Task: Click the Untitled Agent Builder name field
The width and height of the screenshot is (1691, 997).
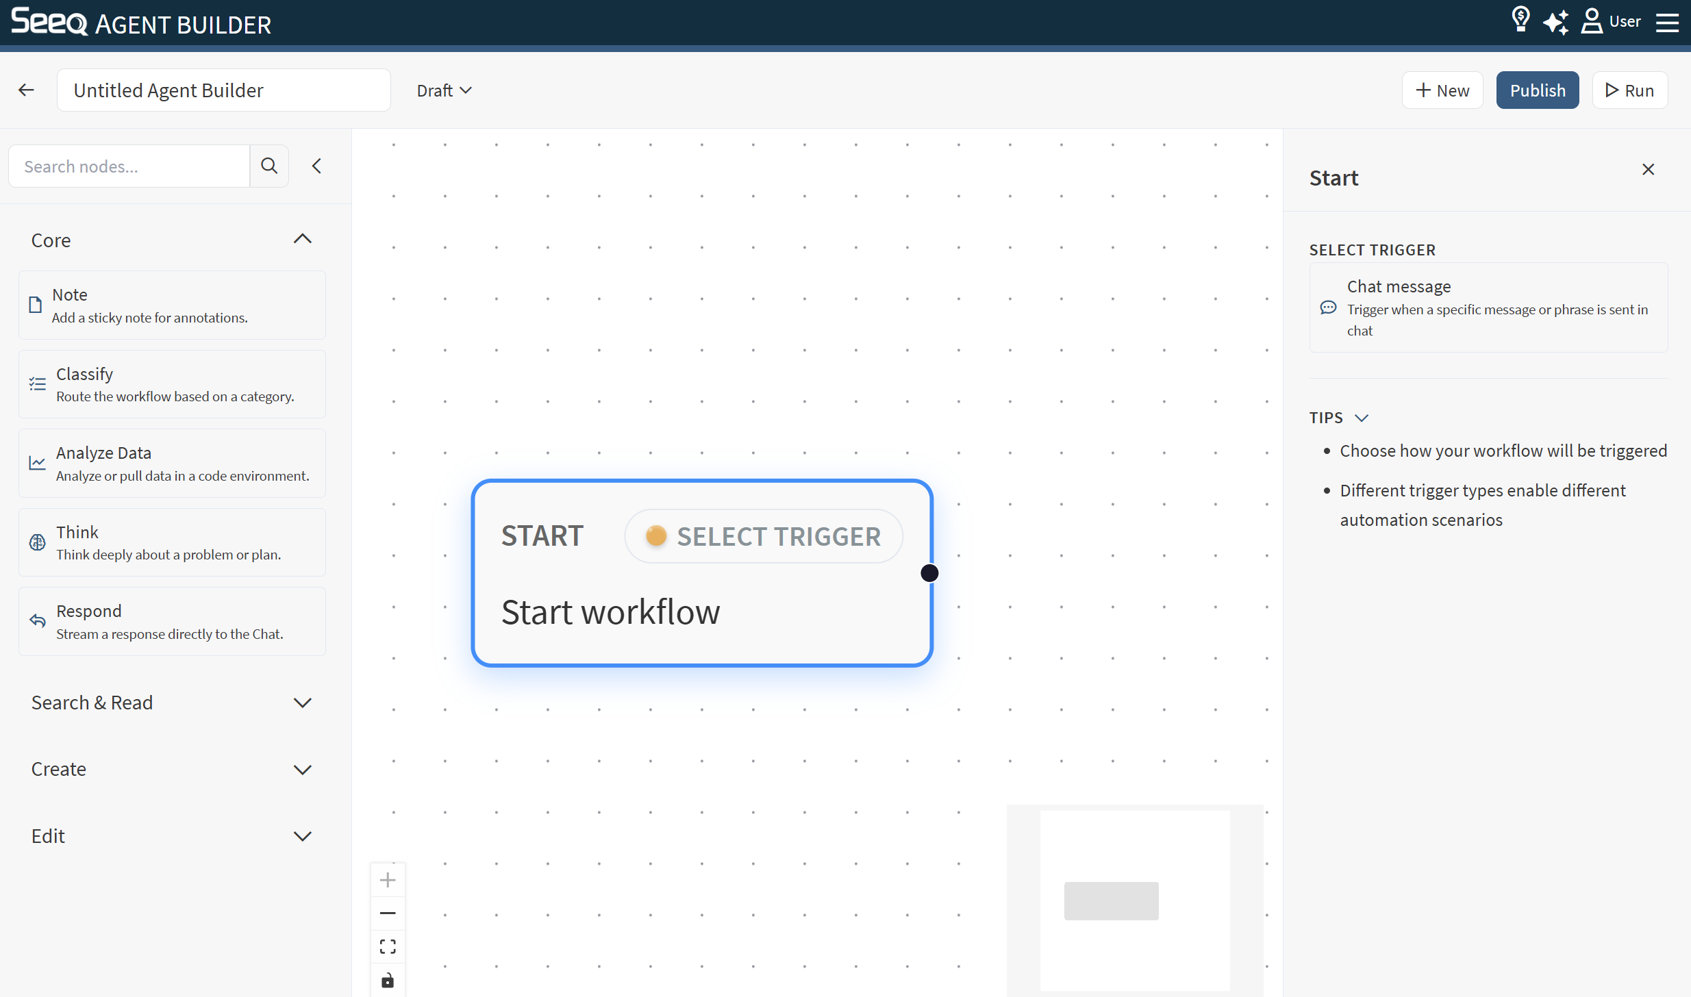Action: click(x=223, y=90)
